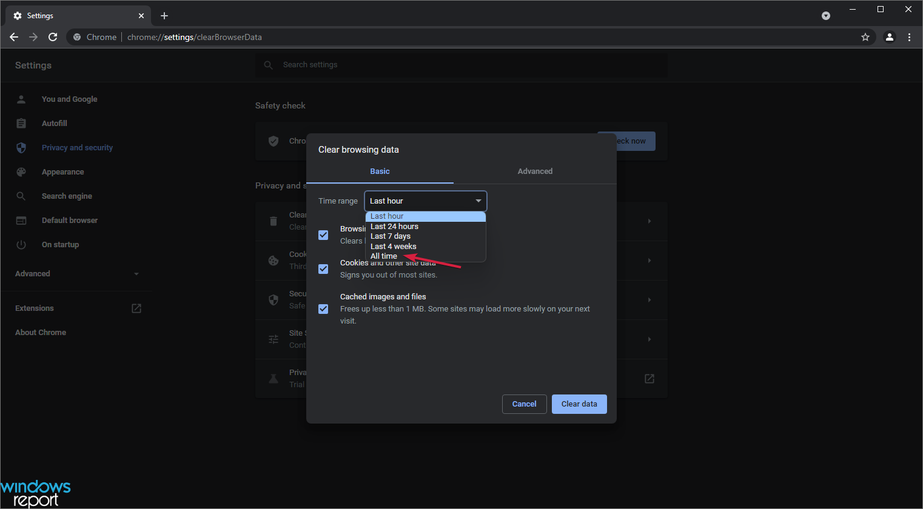The height and width of the screenshot is (509, 923).
Task: Uncheck the Browsing history checkbox
Action: (323, 235)
